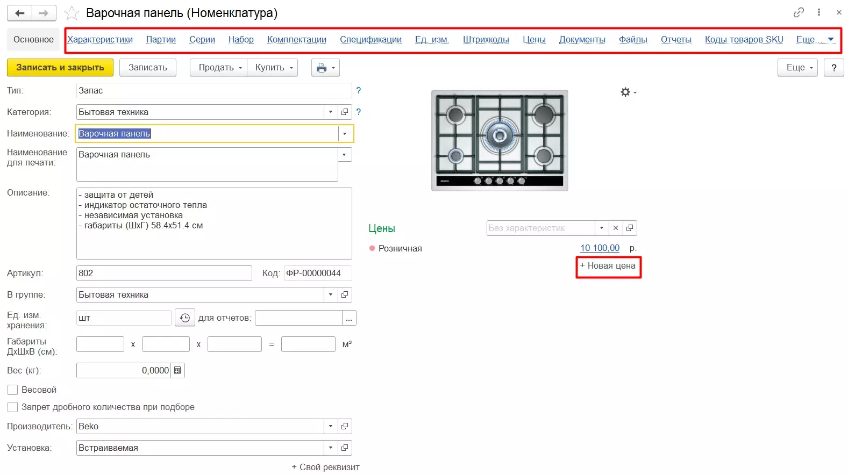Open the Спецификации tab
Viewport: 848px width, 475px height.
pyautogui.click(x=370, y=39)
